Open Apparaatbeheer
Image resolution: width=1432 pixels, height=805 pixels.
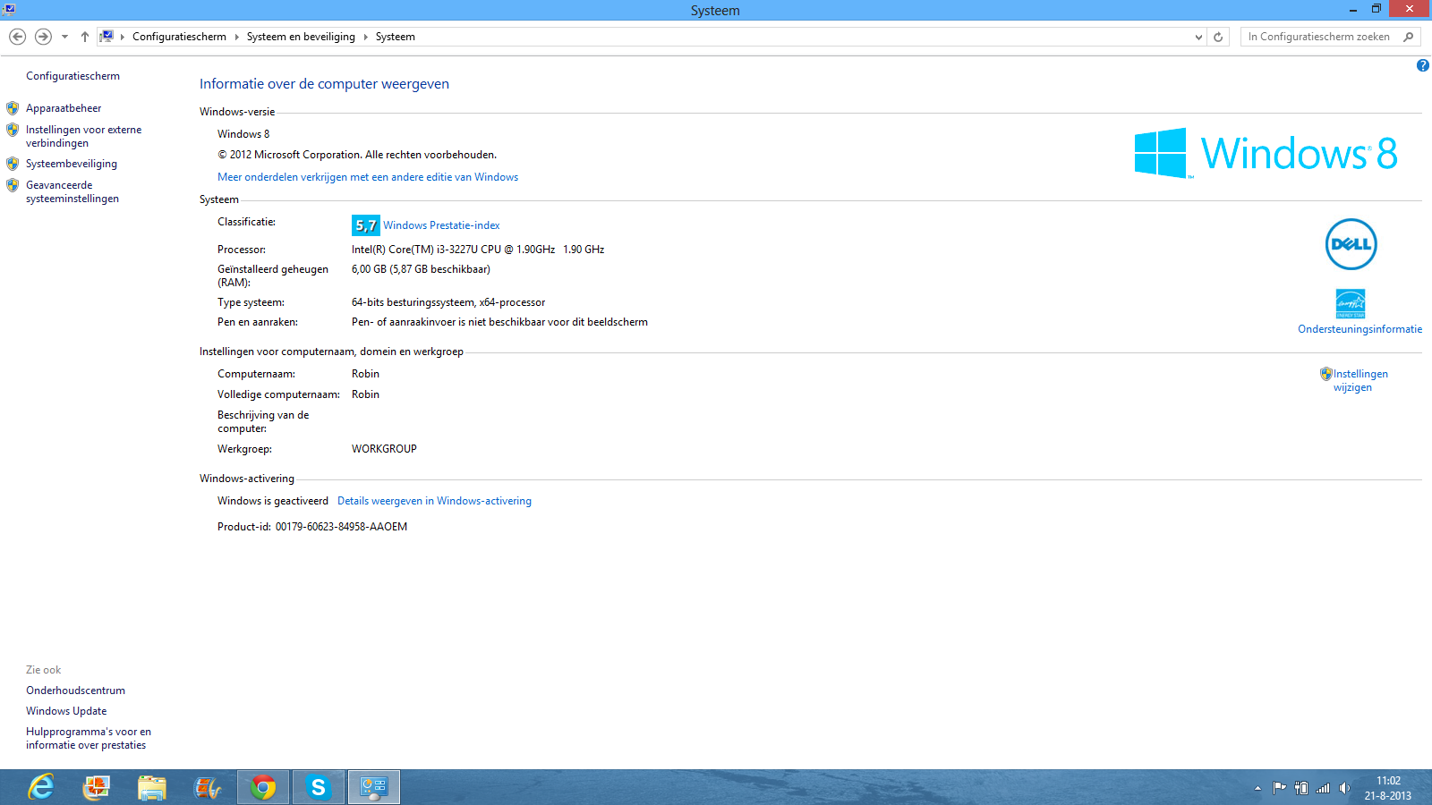[64, 108]
